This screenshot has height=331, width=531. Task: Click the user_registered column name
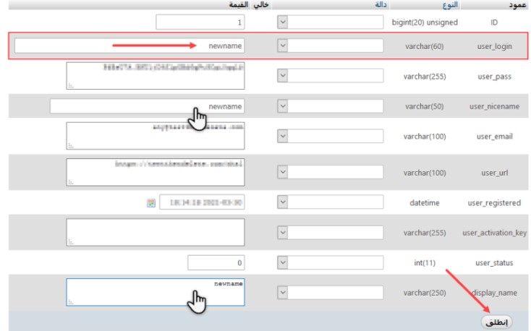494,203
